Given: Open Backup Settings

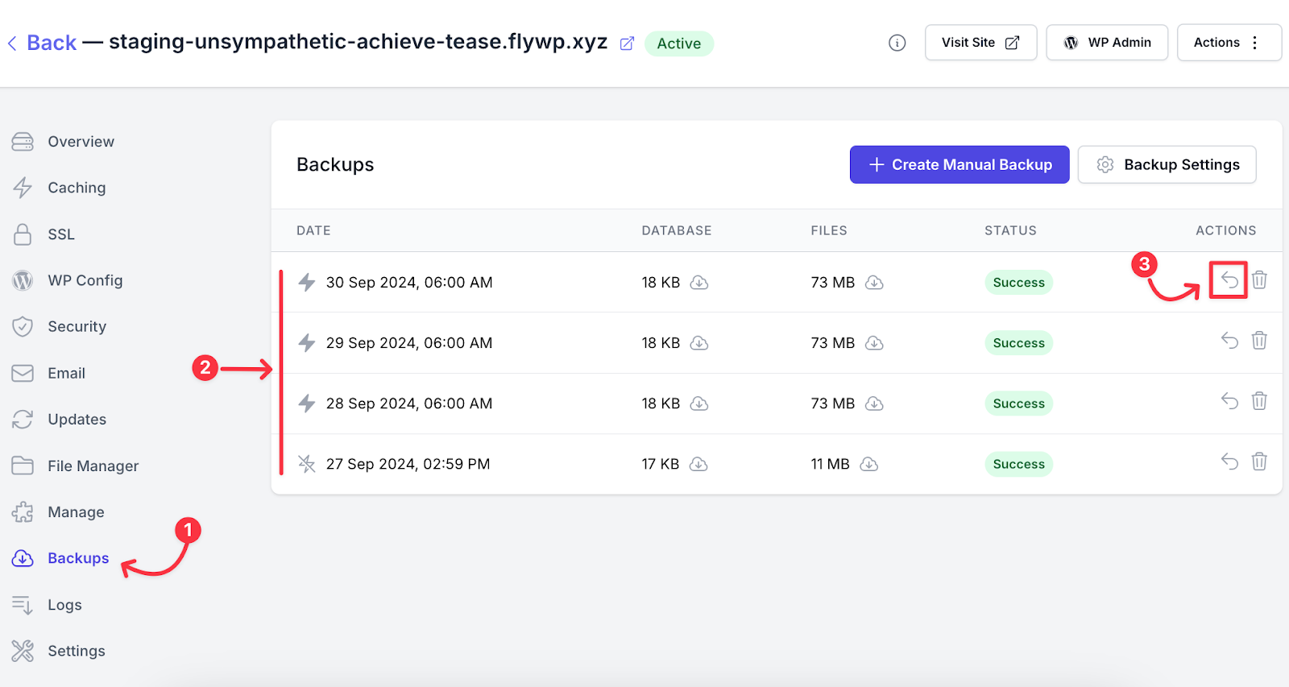Looking at the screenshot, I should [x=1167, y=164].
